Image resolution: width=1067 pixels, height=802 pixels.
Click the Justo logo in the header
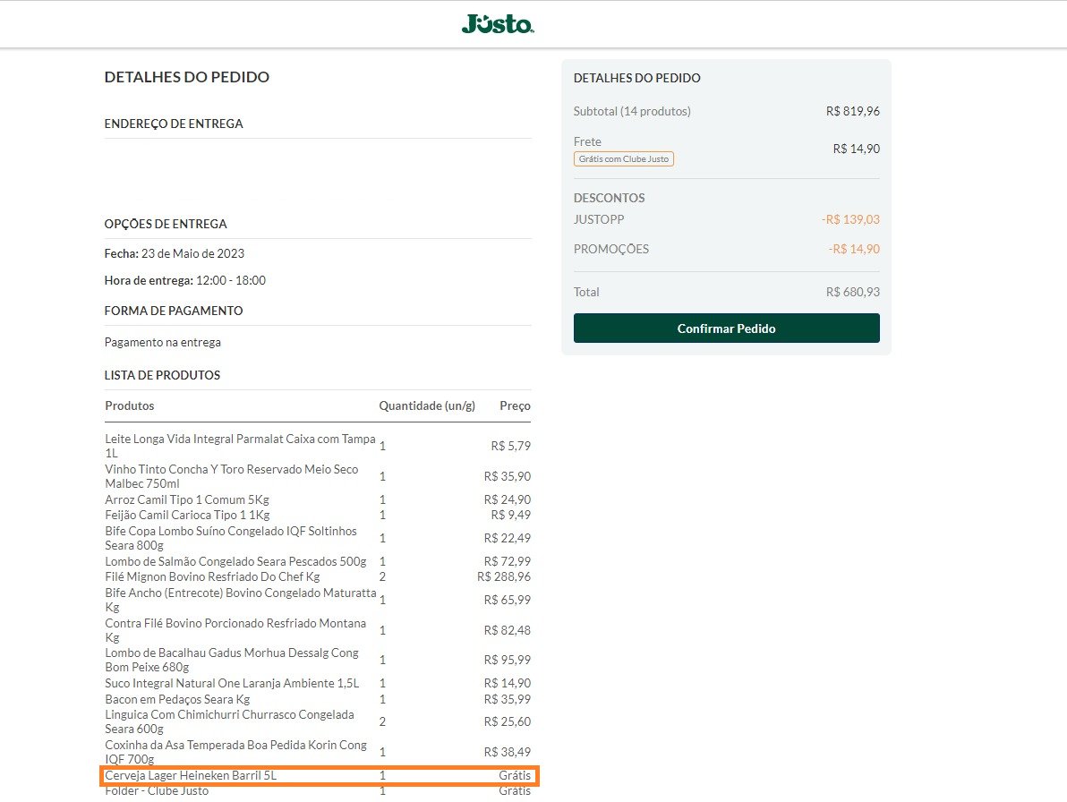point(498,24)
